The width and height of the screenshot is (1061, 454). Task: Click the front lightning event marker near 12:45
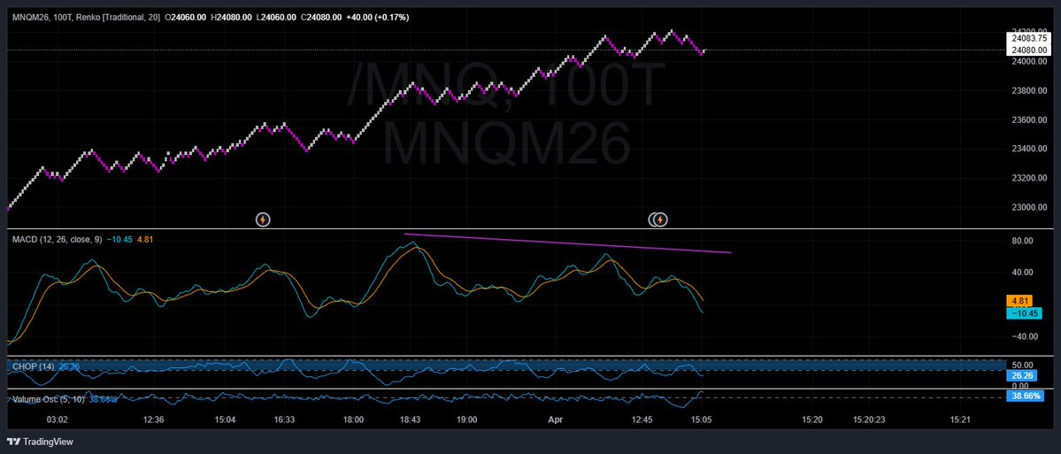(x=661, y=219)
